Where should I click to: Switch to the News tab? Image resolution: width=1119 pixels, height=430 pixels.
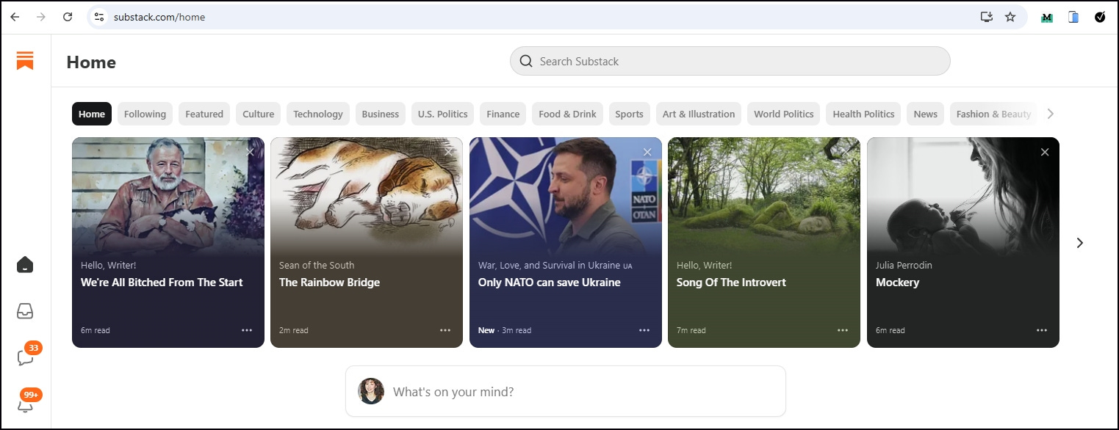[926, 114]
